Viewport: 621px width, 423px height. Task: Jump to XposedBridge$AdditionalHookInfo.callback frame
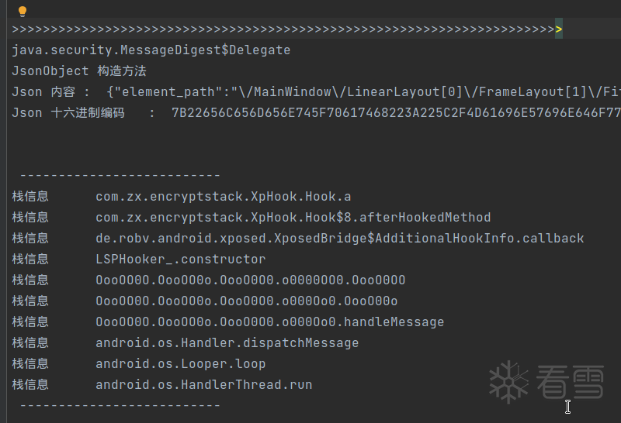339,239
